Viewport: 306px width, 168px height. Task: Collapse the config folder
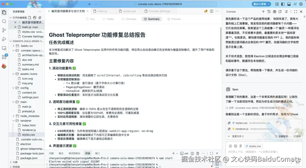click(13, 88)
